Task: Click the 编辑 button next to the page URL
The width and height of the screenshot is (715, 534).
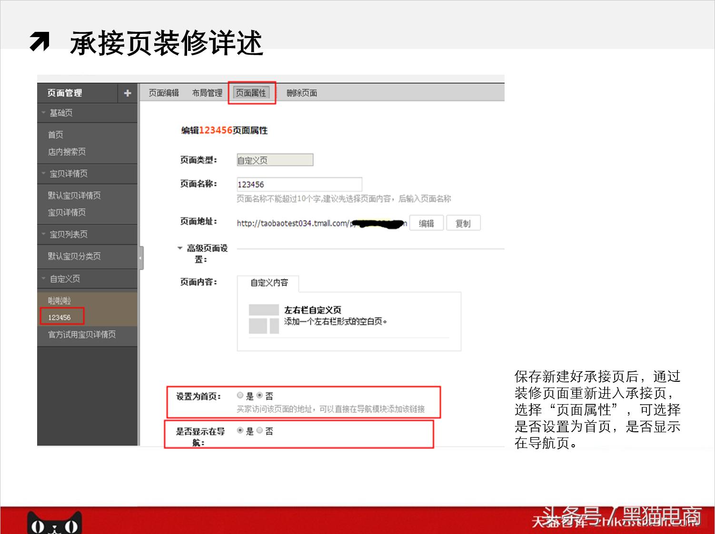Action: pos(426,223)
